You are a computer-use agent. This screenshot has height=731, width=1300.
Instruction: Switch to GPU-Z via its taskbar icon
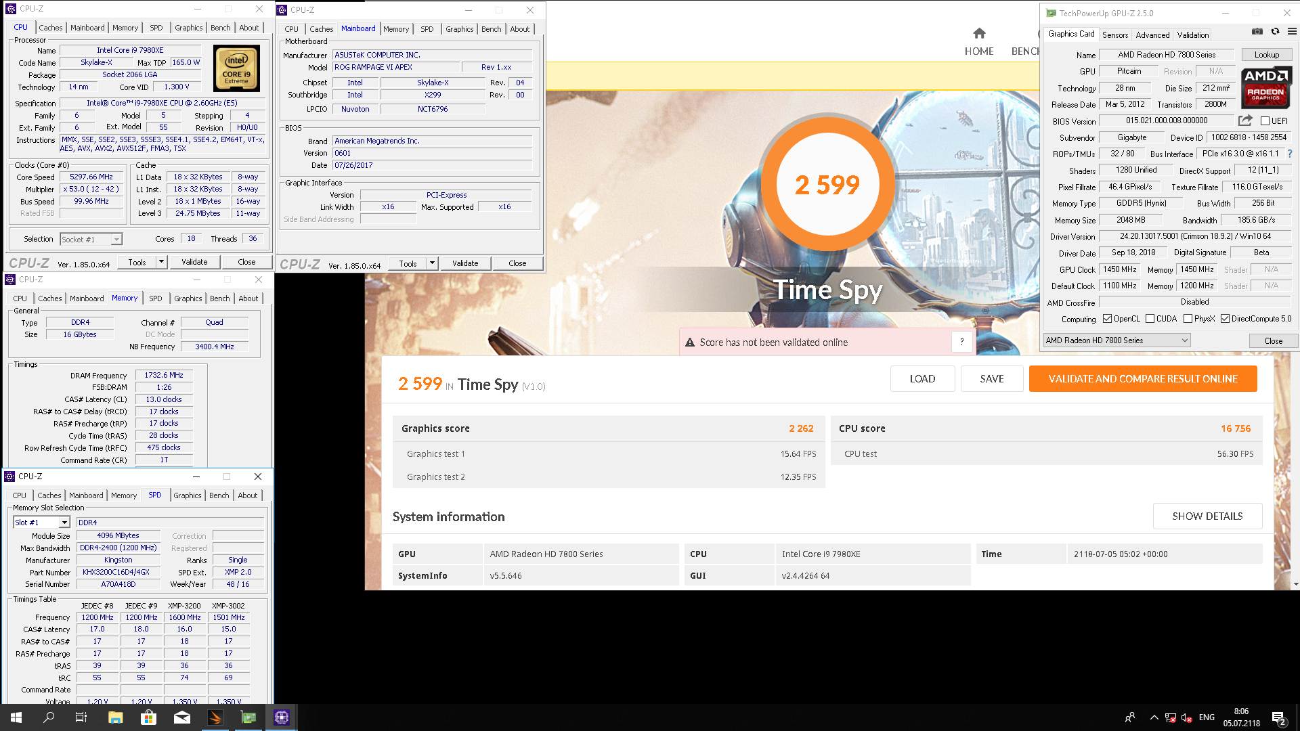pos(248,717)
